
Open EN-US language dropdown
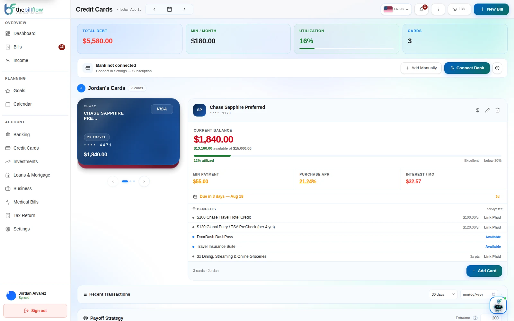(x=396, y=9)
